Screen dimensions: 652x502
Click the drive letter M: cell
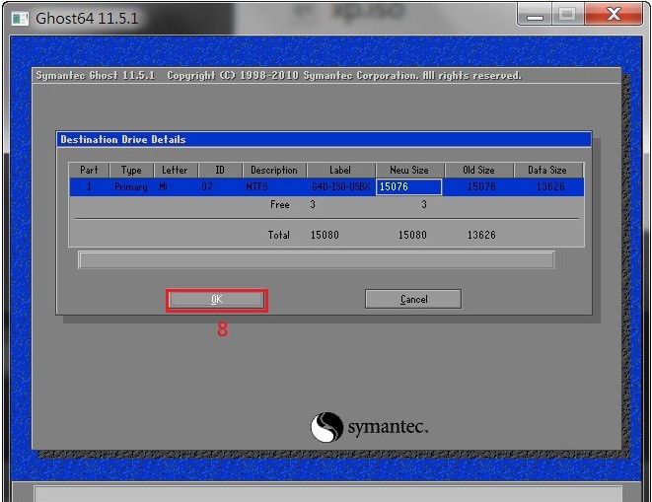point(163,186)
